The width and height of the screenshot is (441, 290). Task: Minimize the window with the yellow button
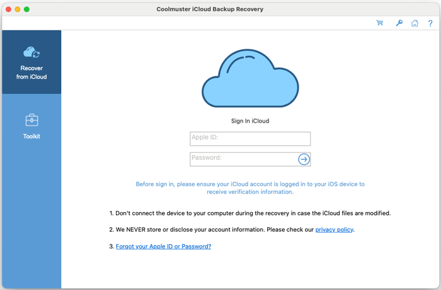click(18, 9)
